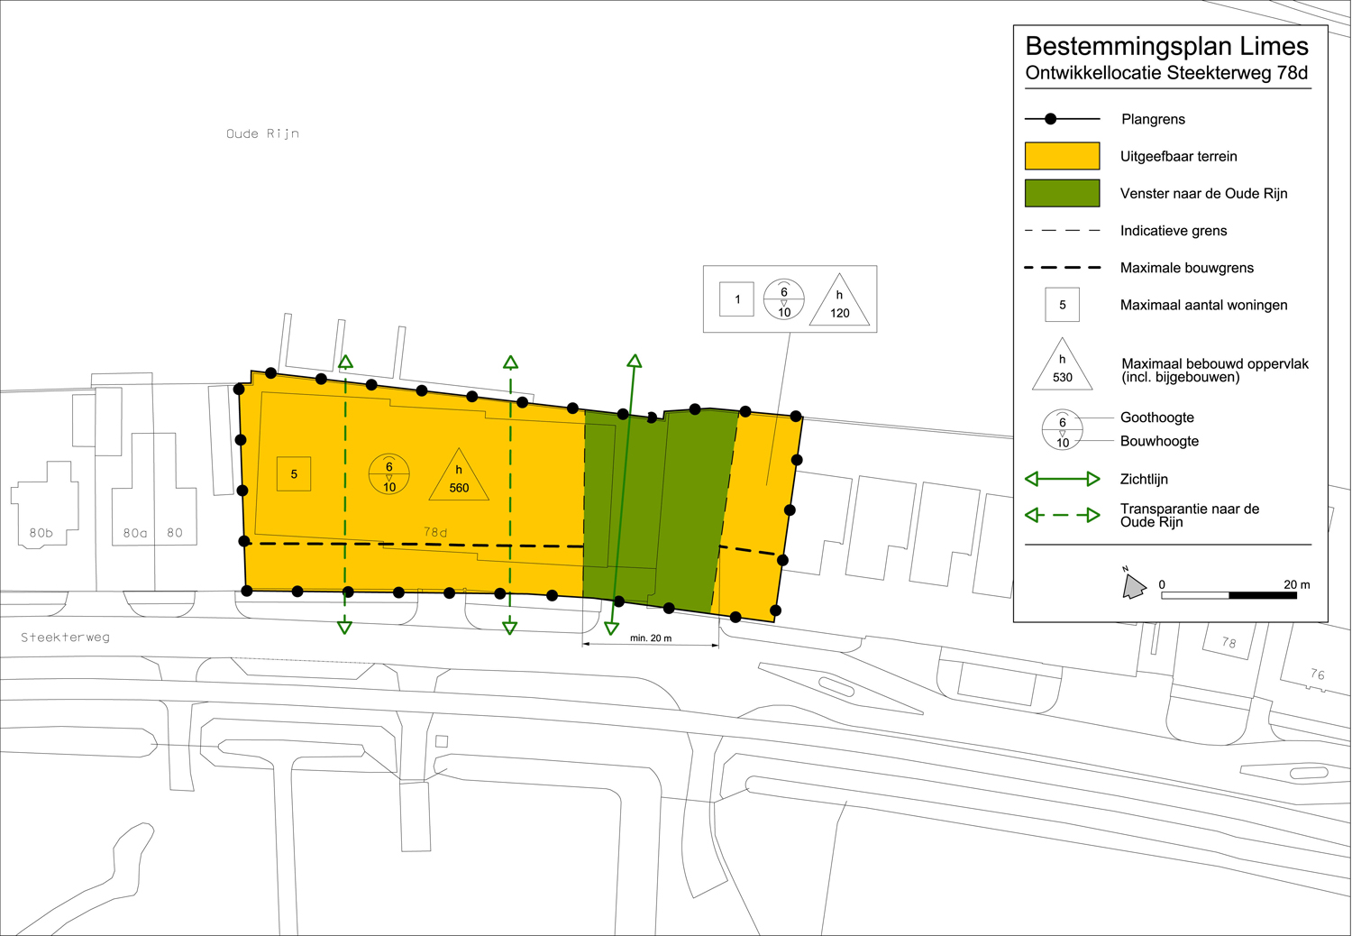
Task: Select the yellow Uitgeefbaar terrein legend swatch
Action: 1063,156
